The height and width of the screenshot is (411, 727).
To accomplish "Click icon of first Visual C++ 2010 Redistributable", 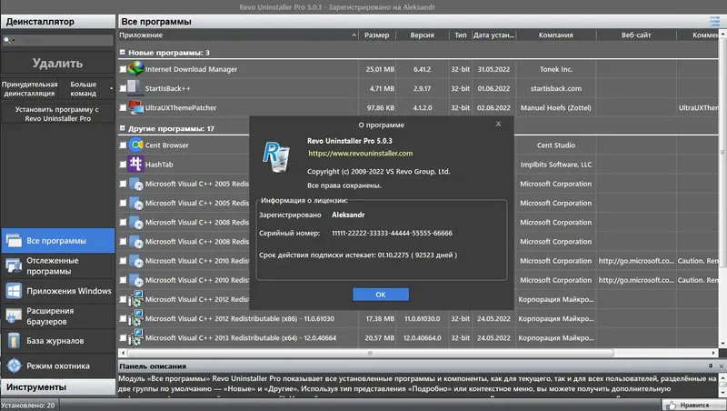I will [135, 261].
